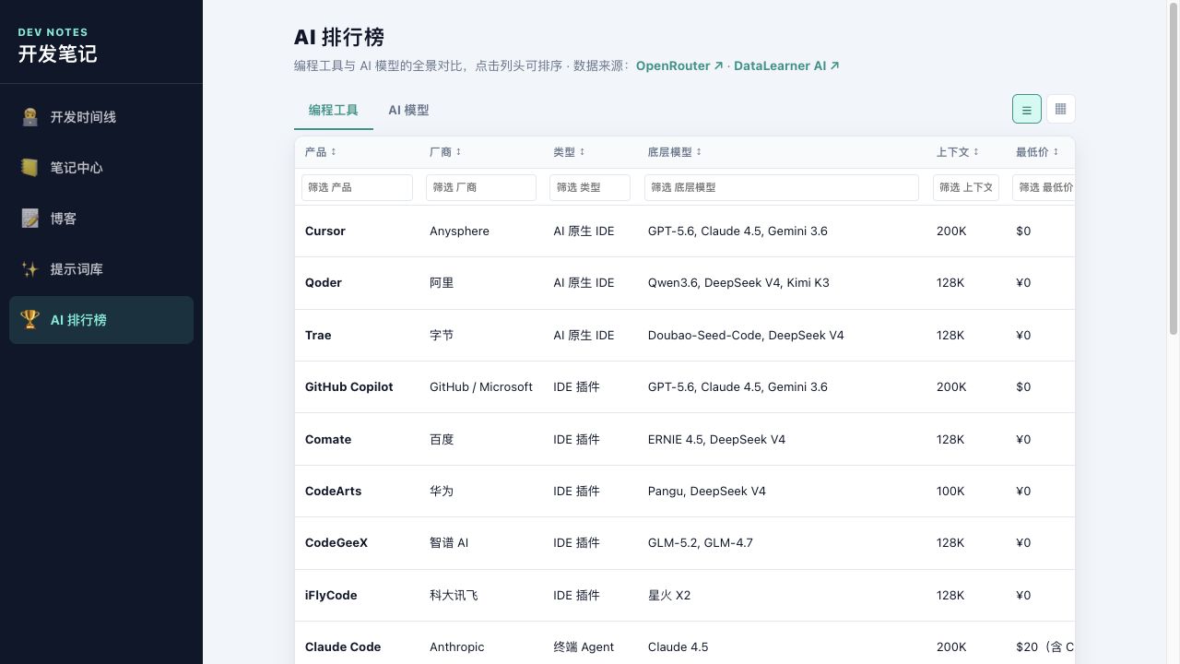
Task: Click the CodeGeeX product name
Action: point(336,543)
